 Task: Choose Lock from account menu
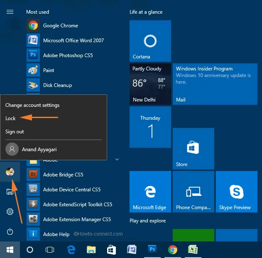coord(10,118)
